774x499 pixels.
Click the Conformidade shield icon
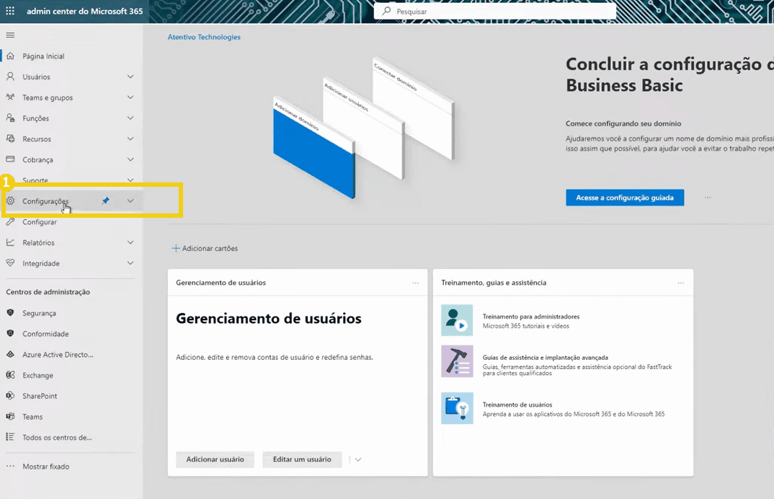click(x=10, y=333)
